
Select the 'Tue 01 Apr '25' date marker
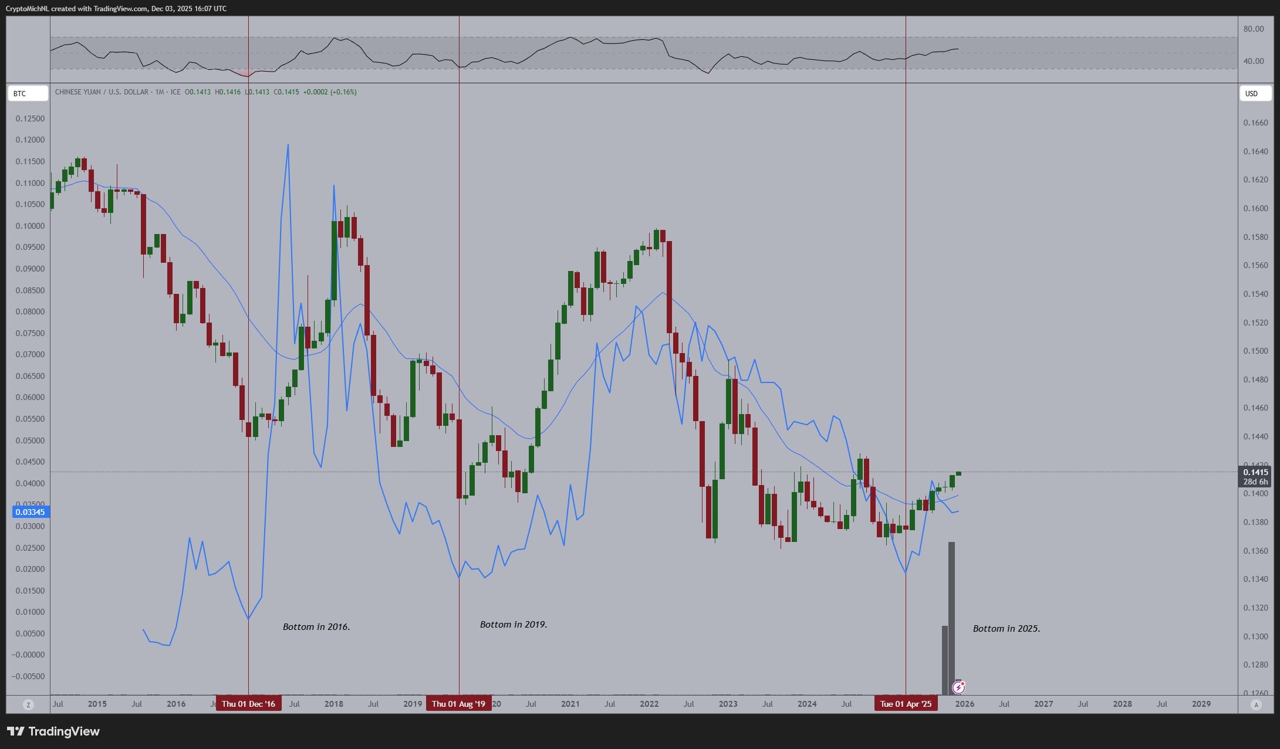click(x=906, y=703)
